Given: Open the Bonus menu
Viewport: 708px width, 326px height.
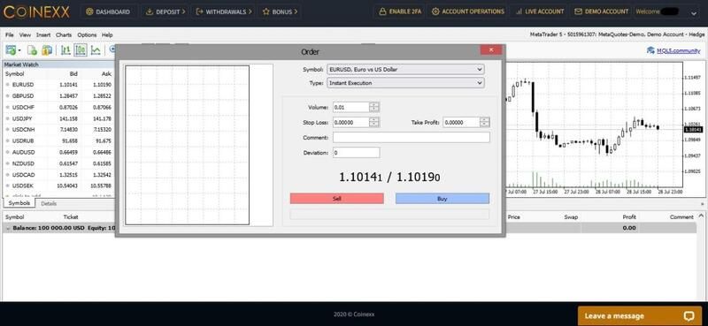Looking at the screenshot, I should 280,11.
